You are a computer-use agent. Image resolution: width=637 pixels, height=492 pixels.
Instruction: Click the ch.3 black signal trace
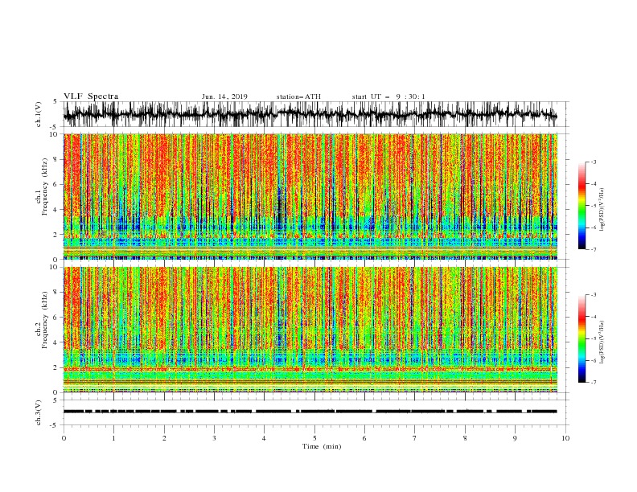(x=310, y=412)
